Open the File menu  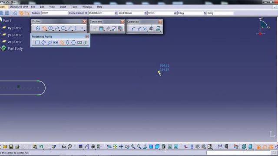pyautogui.click(x=33, y=7)
